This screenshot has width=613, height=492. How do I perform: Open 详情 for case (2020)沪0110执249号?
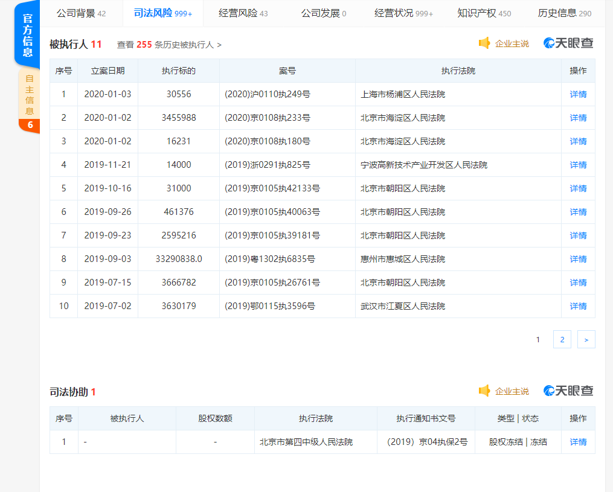tap(578, 94)
